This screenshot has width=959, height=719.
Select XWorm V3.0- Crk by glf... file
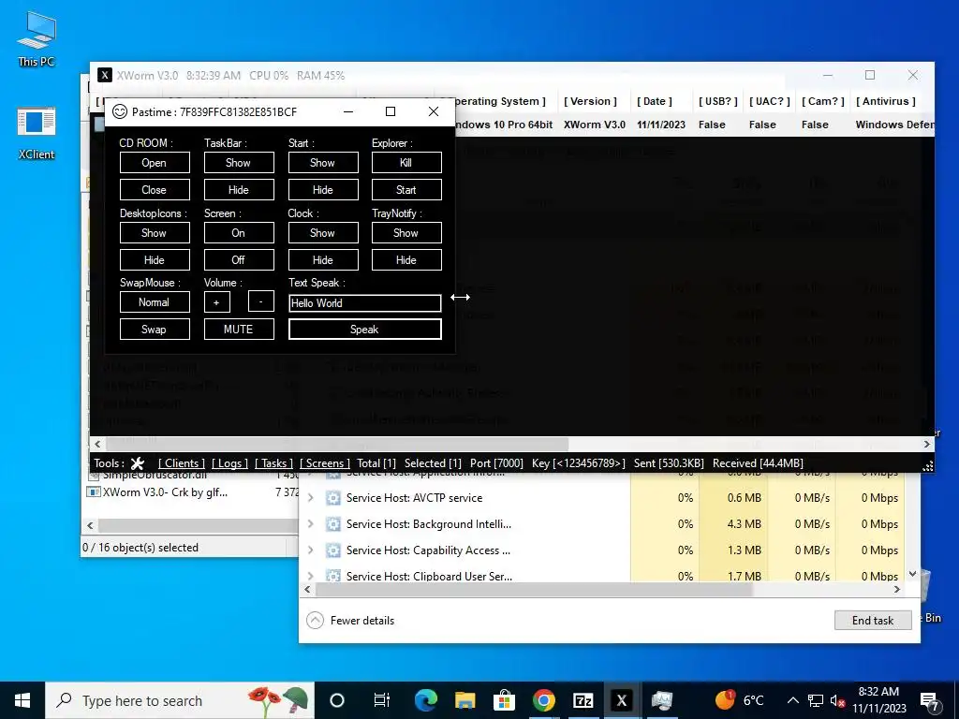click(165, 492)
